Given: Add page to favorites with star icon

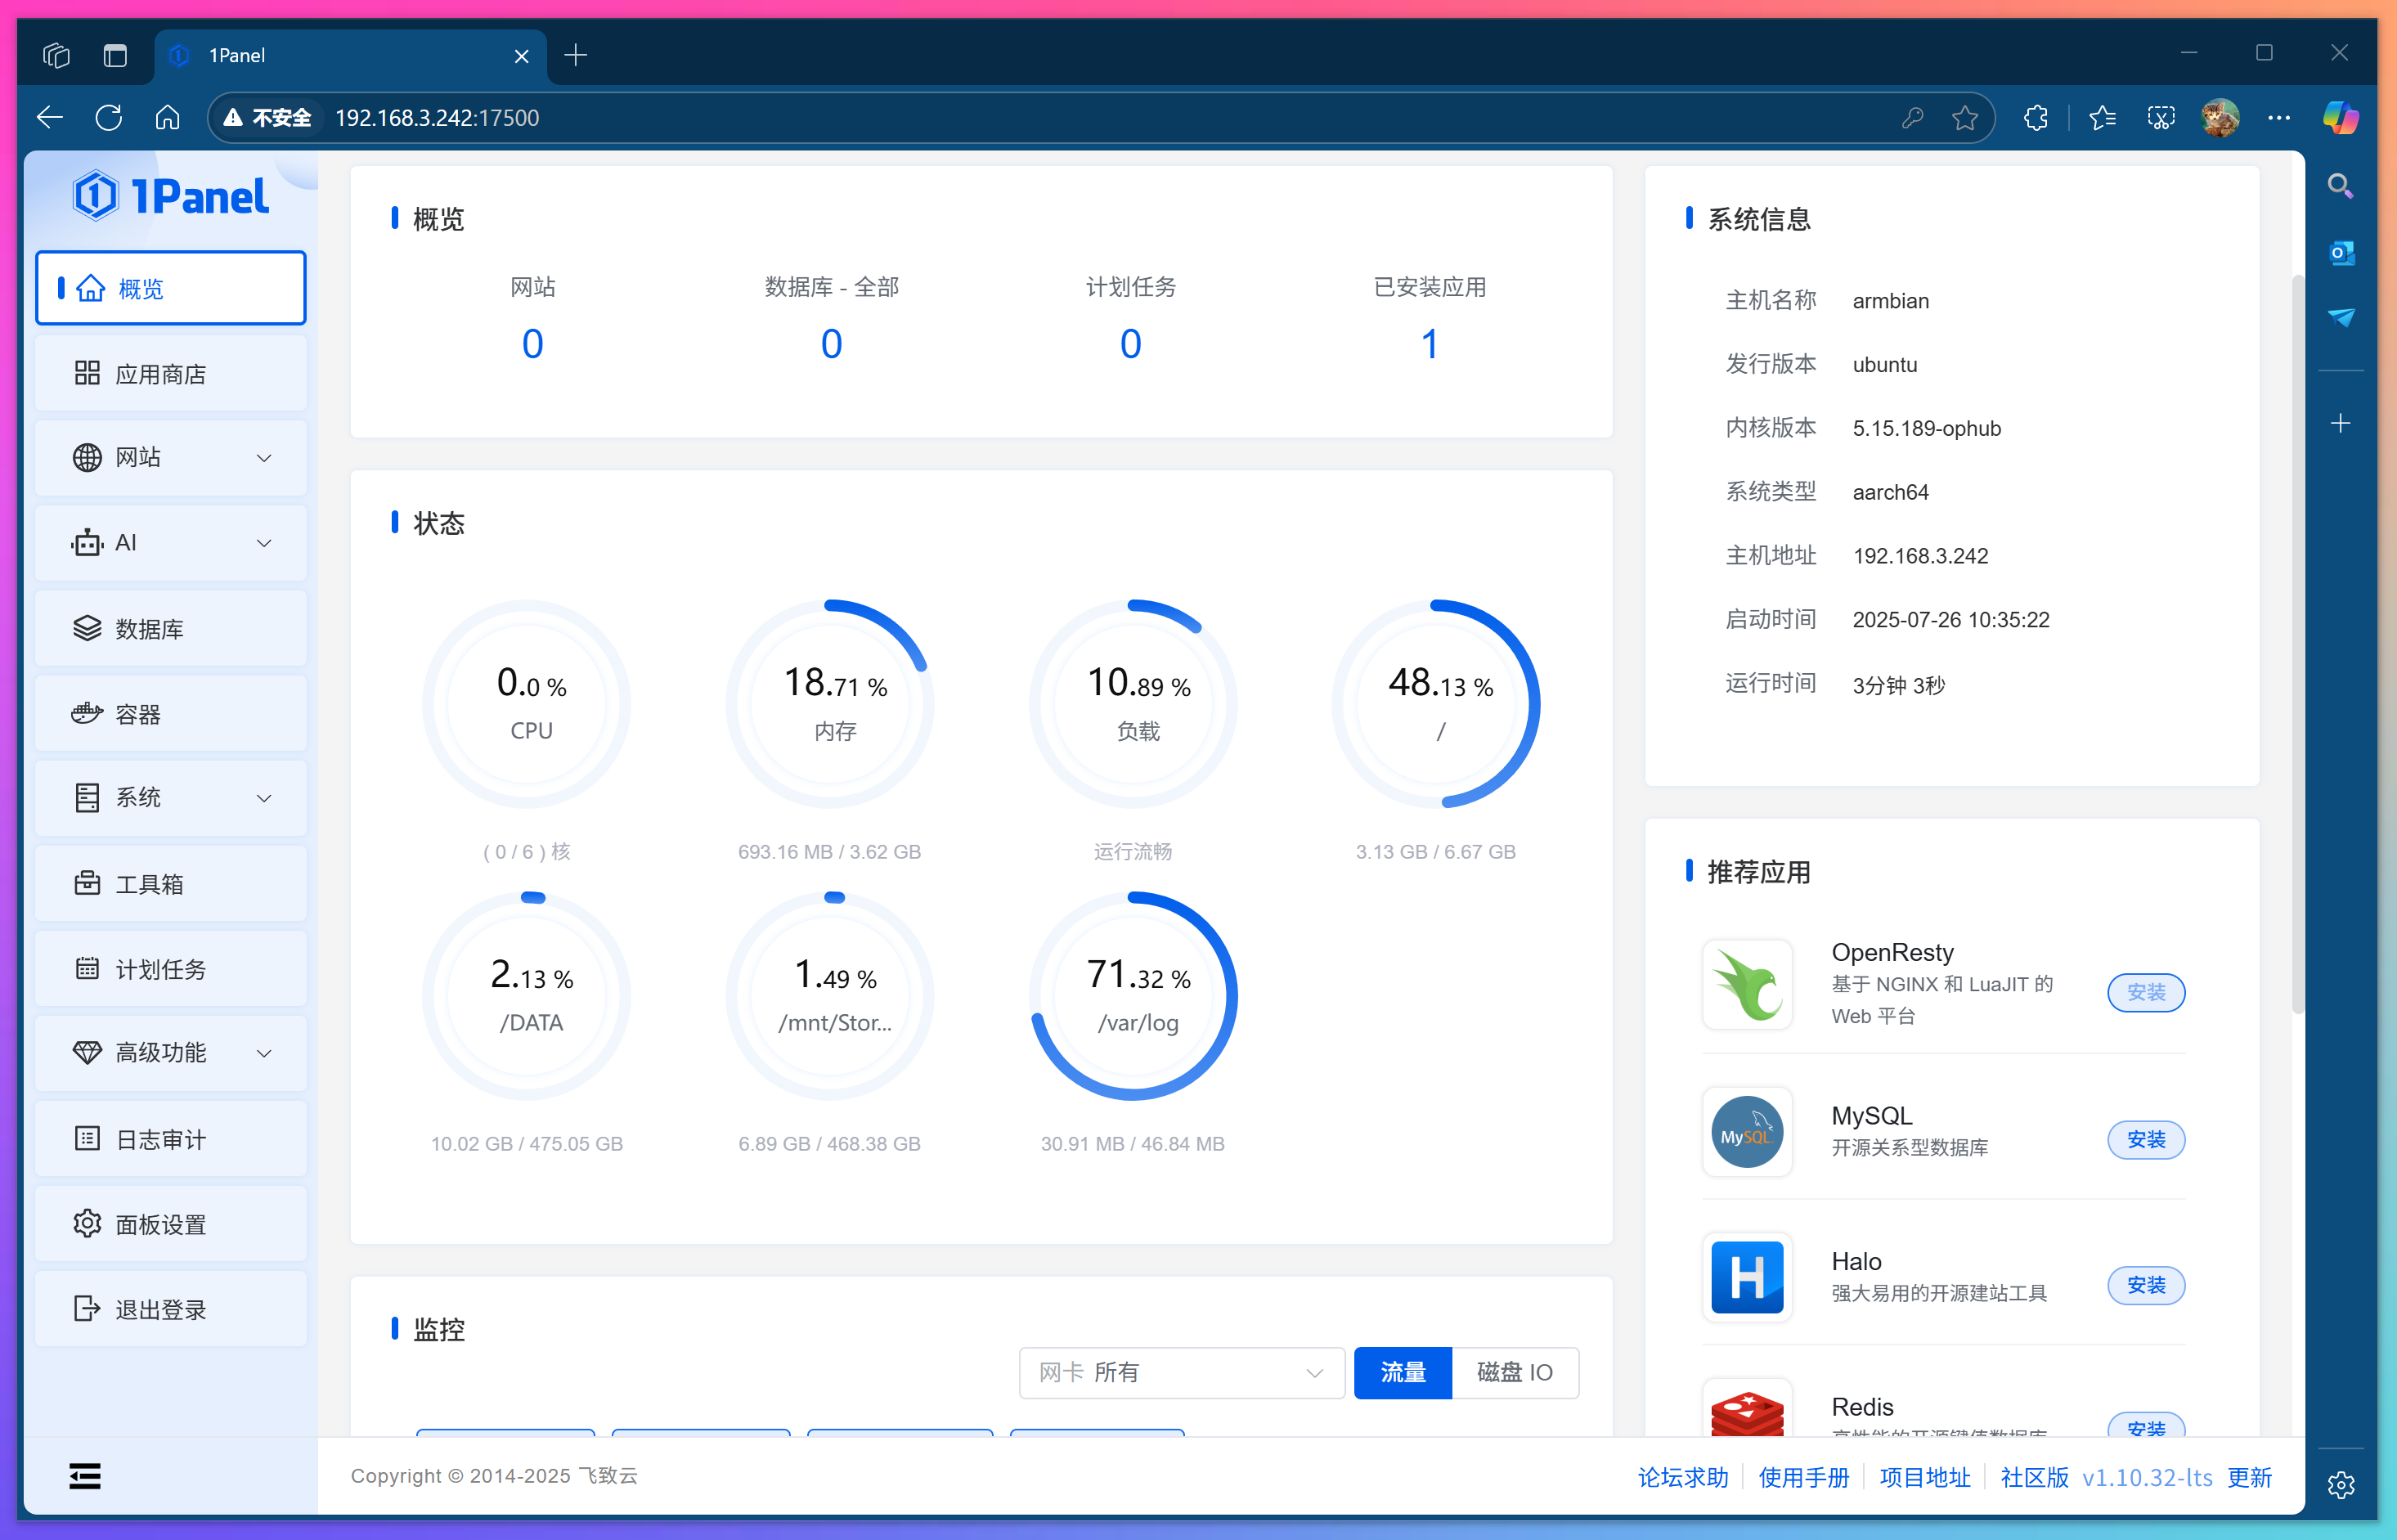Looking at the screenshot, I should (x=1964, y=118).
